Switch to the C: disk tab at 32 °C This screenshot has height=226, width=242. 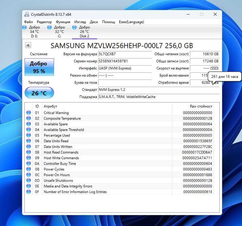(59, 32)
